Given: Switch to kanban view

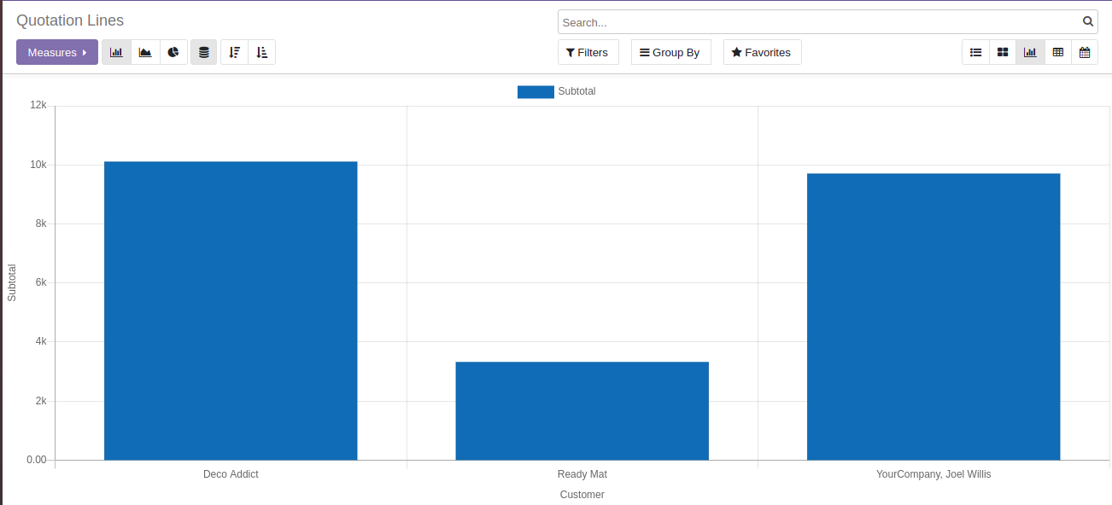Looking at the screenshot, I should pyautogui.click(x=1003, y=52).
